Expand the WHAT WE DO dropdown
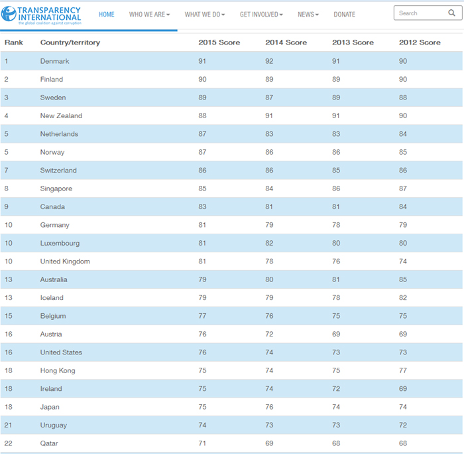The width and height of the screenshot is (464, 454). pyautogui.click(x=204, y=15)
